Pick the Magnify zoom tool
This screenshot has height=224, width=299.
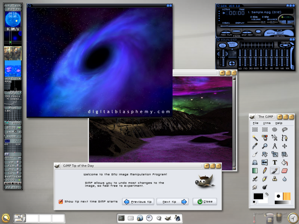tap(264, 146)
